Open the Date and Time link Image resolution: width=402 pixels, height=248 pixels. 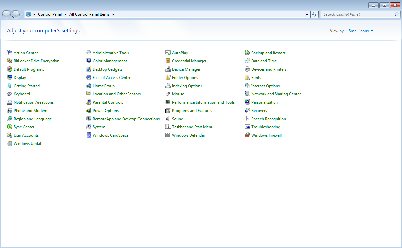(264, 61)
